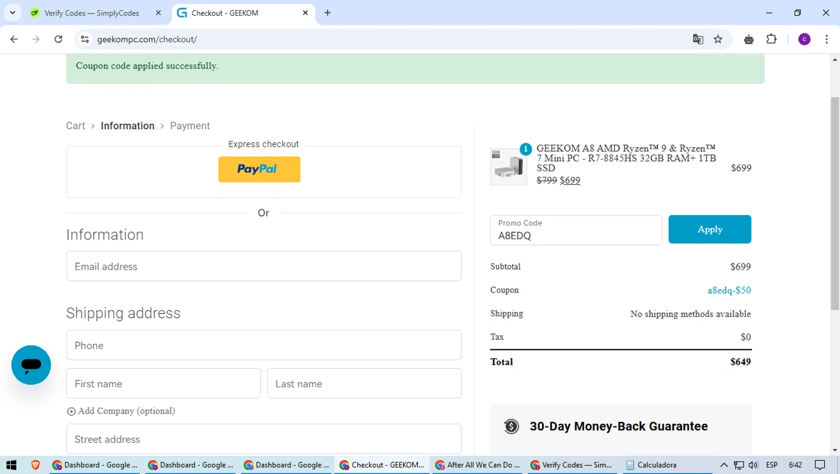Screen dimensions: 840x474
Task: Open the translate page icon
Action: click(698, 39)
